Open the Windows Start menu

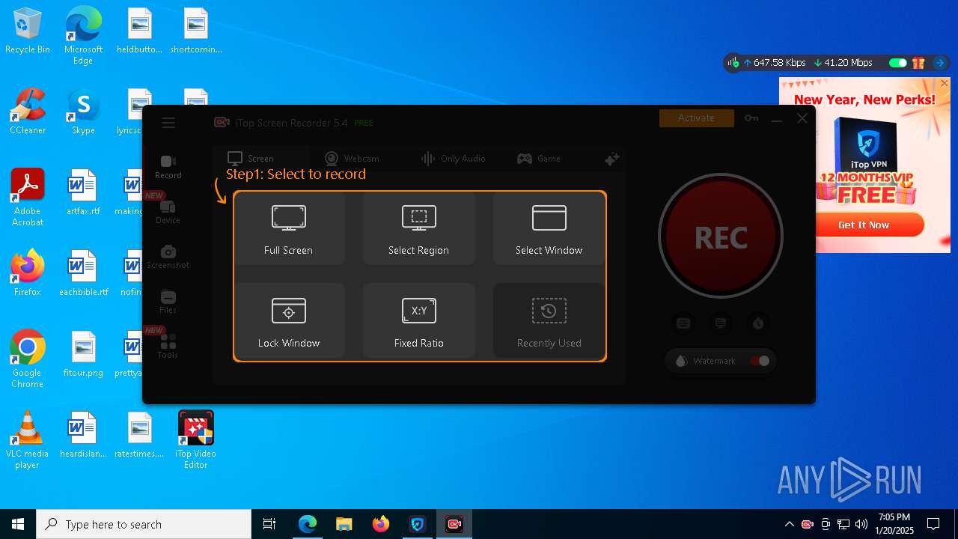[18, 524]
